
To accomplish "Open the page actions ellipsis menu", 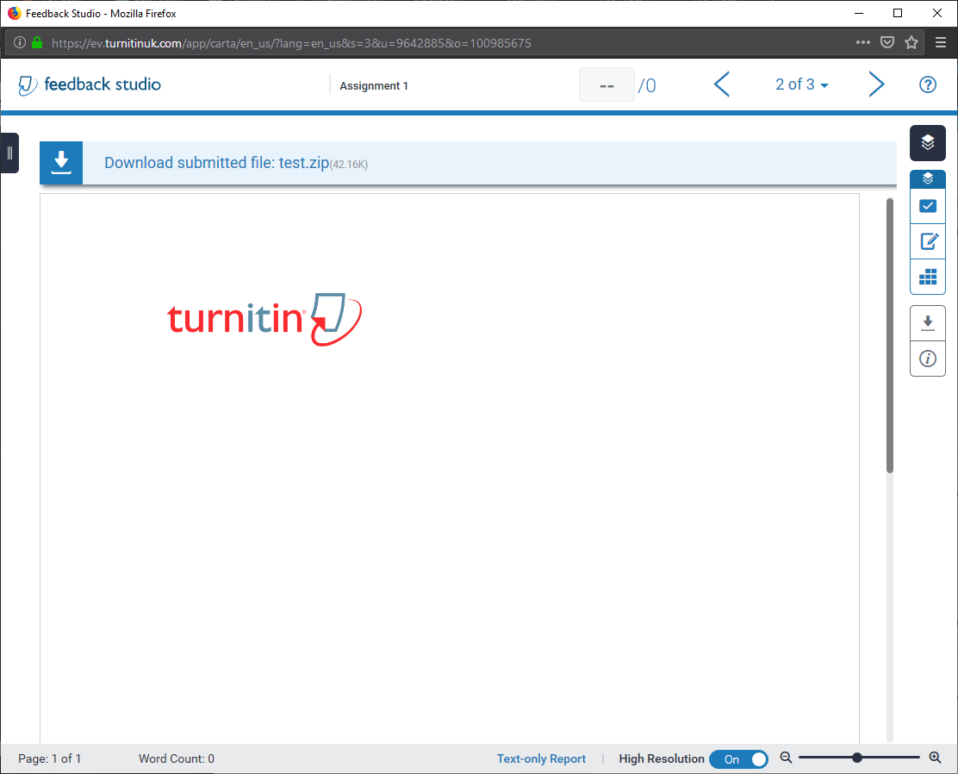I will point(862,43).
